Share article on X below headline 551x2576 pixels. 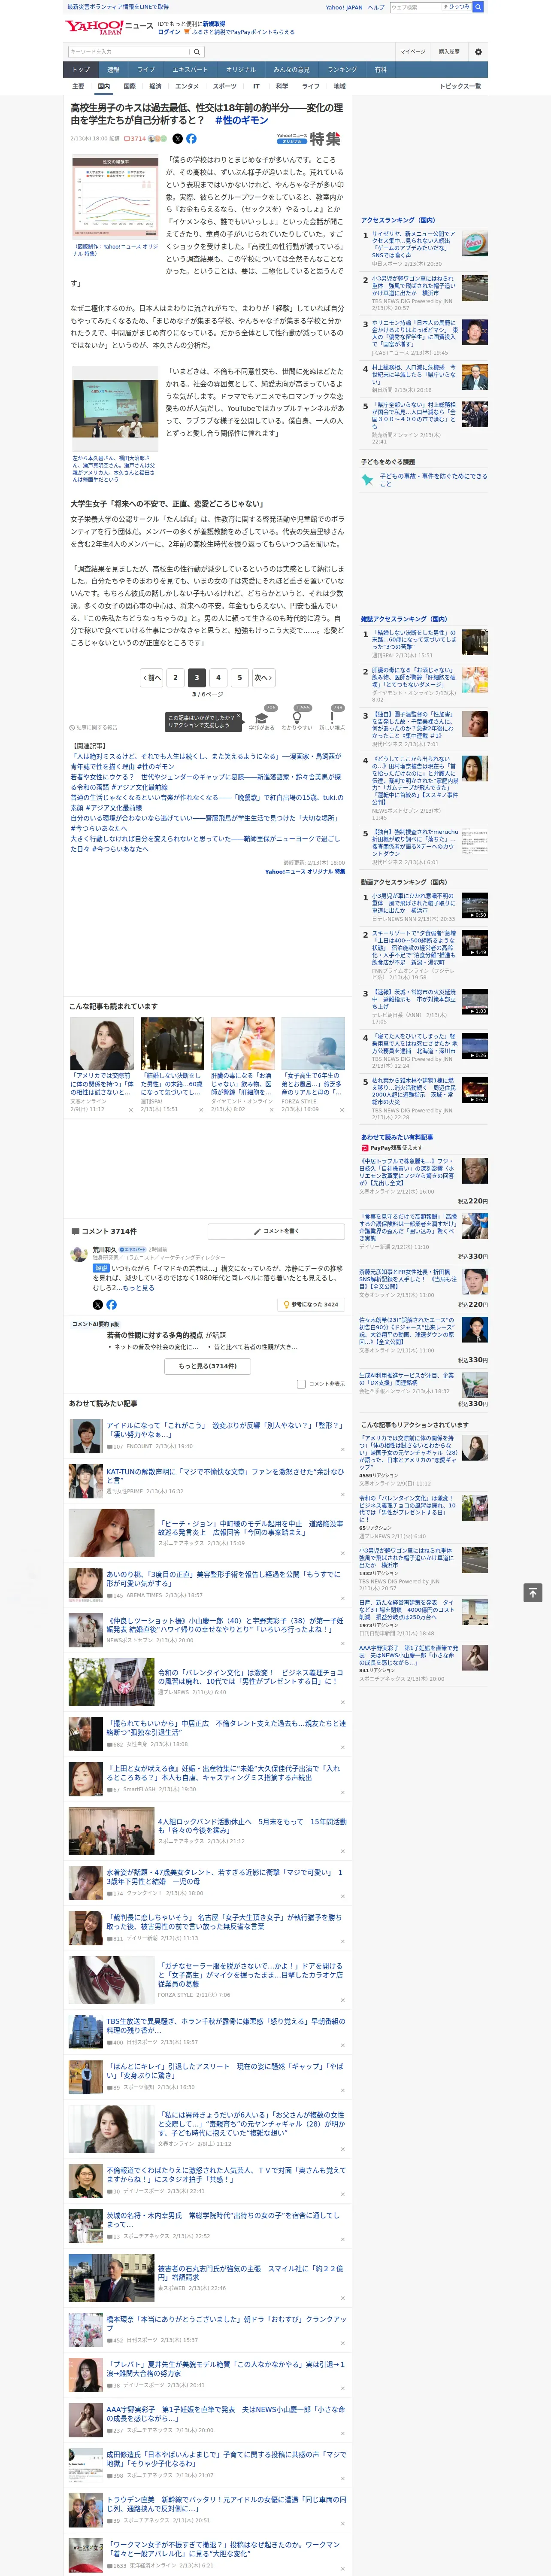(178, 139)
